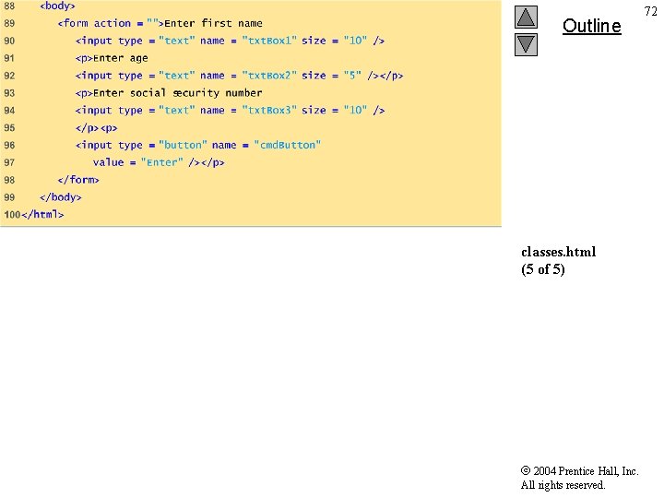Click the </p><p> tags on line 95
This screenshot has width=664, height=498.
click(x=97, y=128)
